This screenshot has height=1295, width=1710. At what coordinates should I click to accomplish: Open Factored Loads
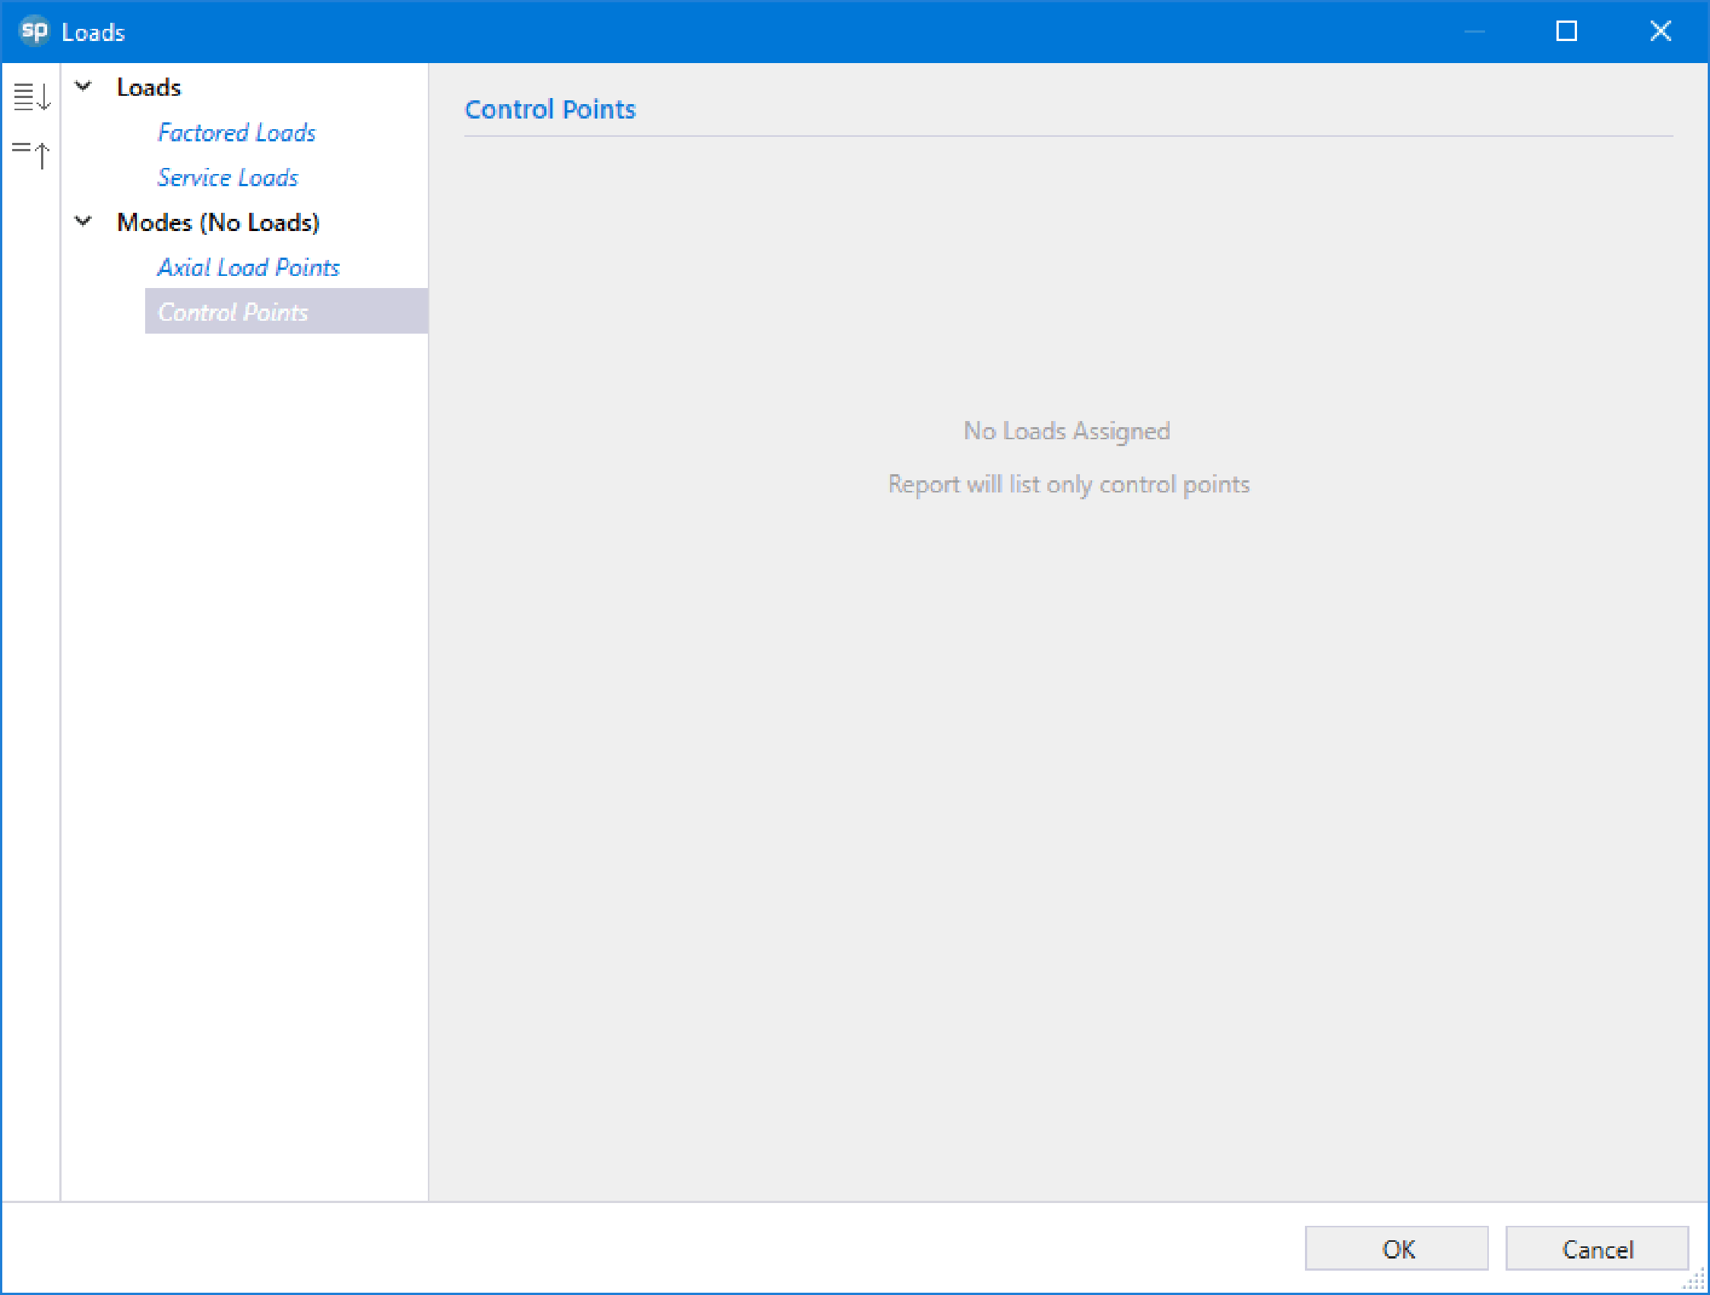pos(236,132)
